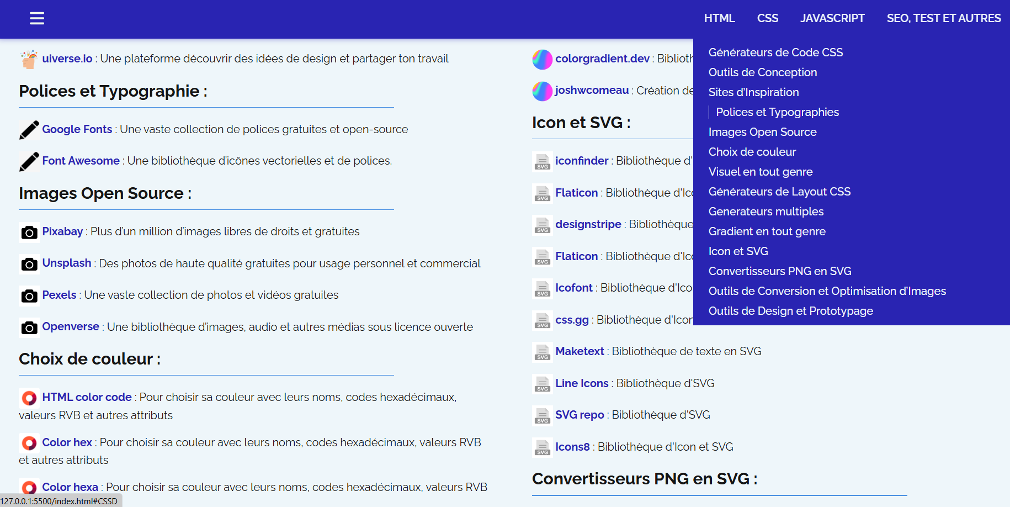Click the camera icon beside Pexels
This screenshot has width=1010, height=507.
coord(29,295)
